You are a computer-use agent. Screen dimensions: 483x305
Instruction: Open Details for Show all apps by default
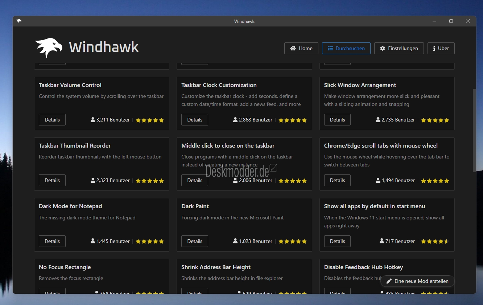[x=337, y=241]
